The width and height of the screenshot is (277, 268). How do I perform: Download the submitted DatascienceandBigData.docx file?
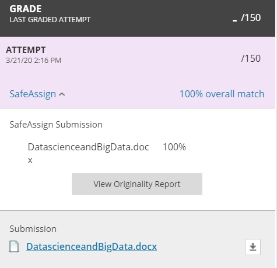pos(253,247)
